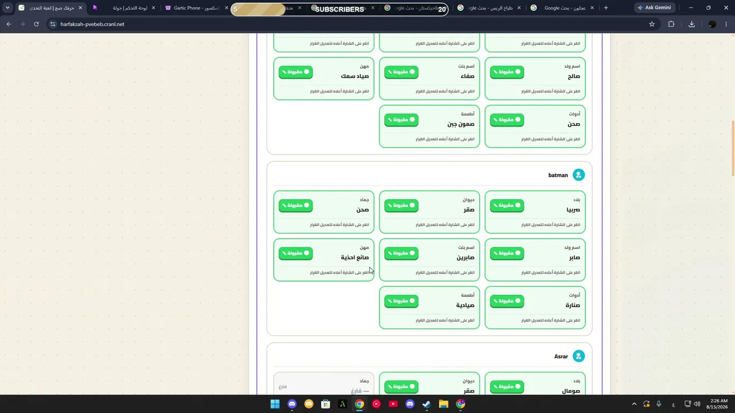735x413 pixels.
Task: Click the batman player avatar icon
Action: (579, 175)
